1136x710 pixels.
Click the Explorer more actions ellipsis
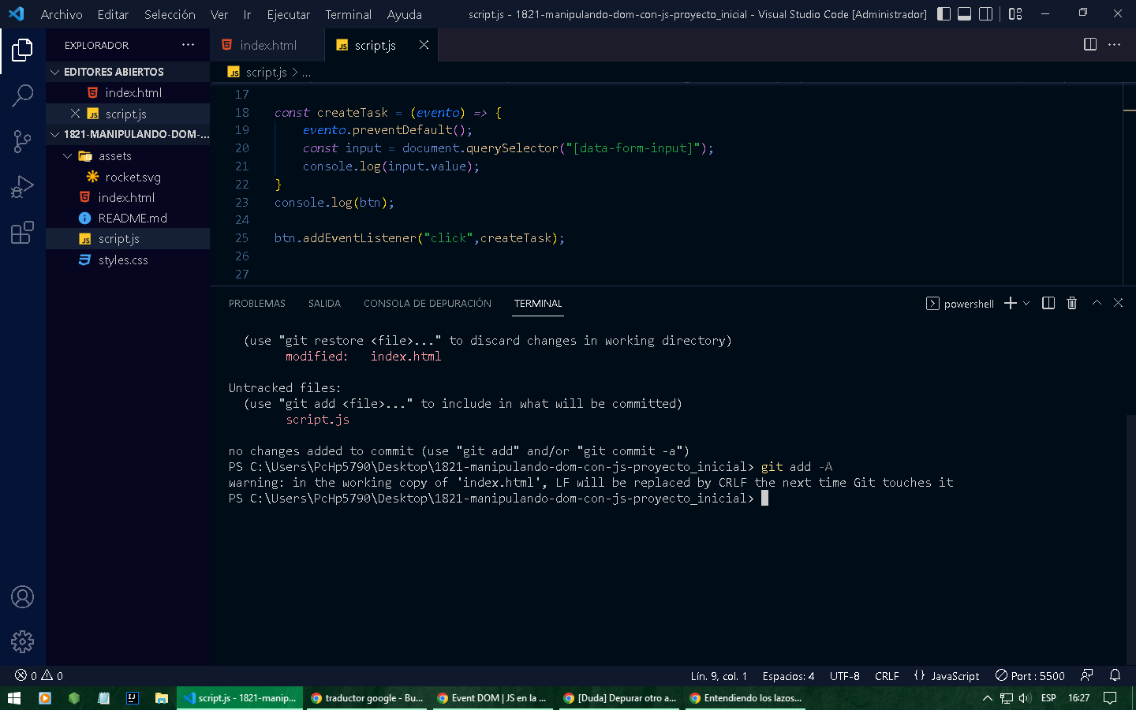coord(188,45)
